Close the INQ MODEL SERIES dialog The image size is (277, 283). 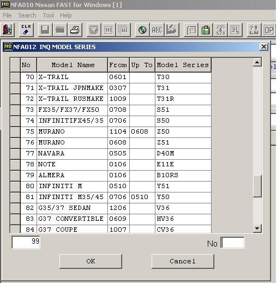(x=264, y=47)
